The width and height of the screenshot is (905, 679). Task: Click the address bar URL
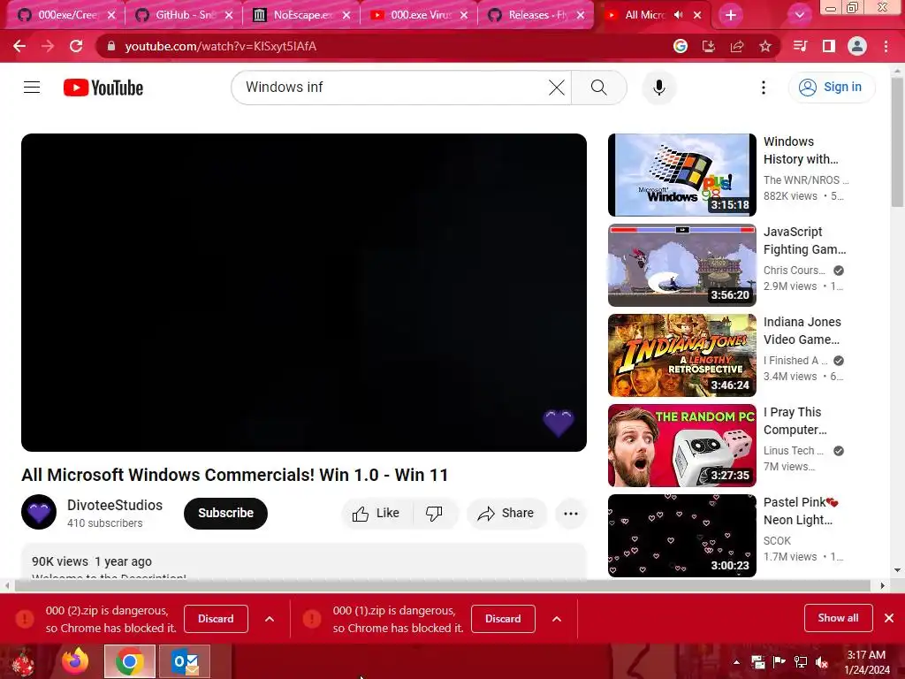[220, 46]
